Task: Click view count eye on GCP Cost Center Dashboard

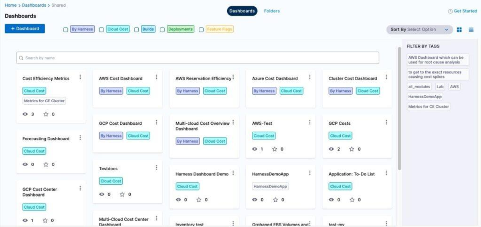Action: (x=25, y=220)
